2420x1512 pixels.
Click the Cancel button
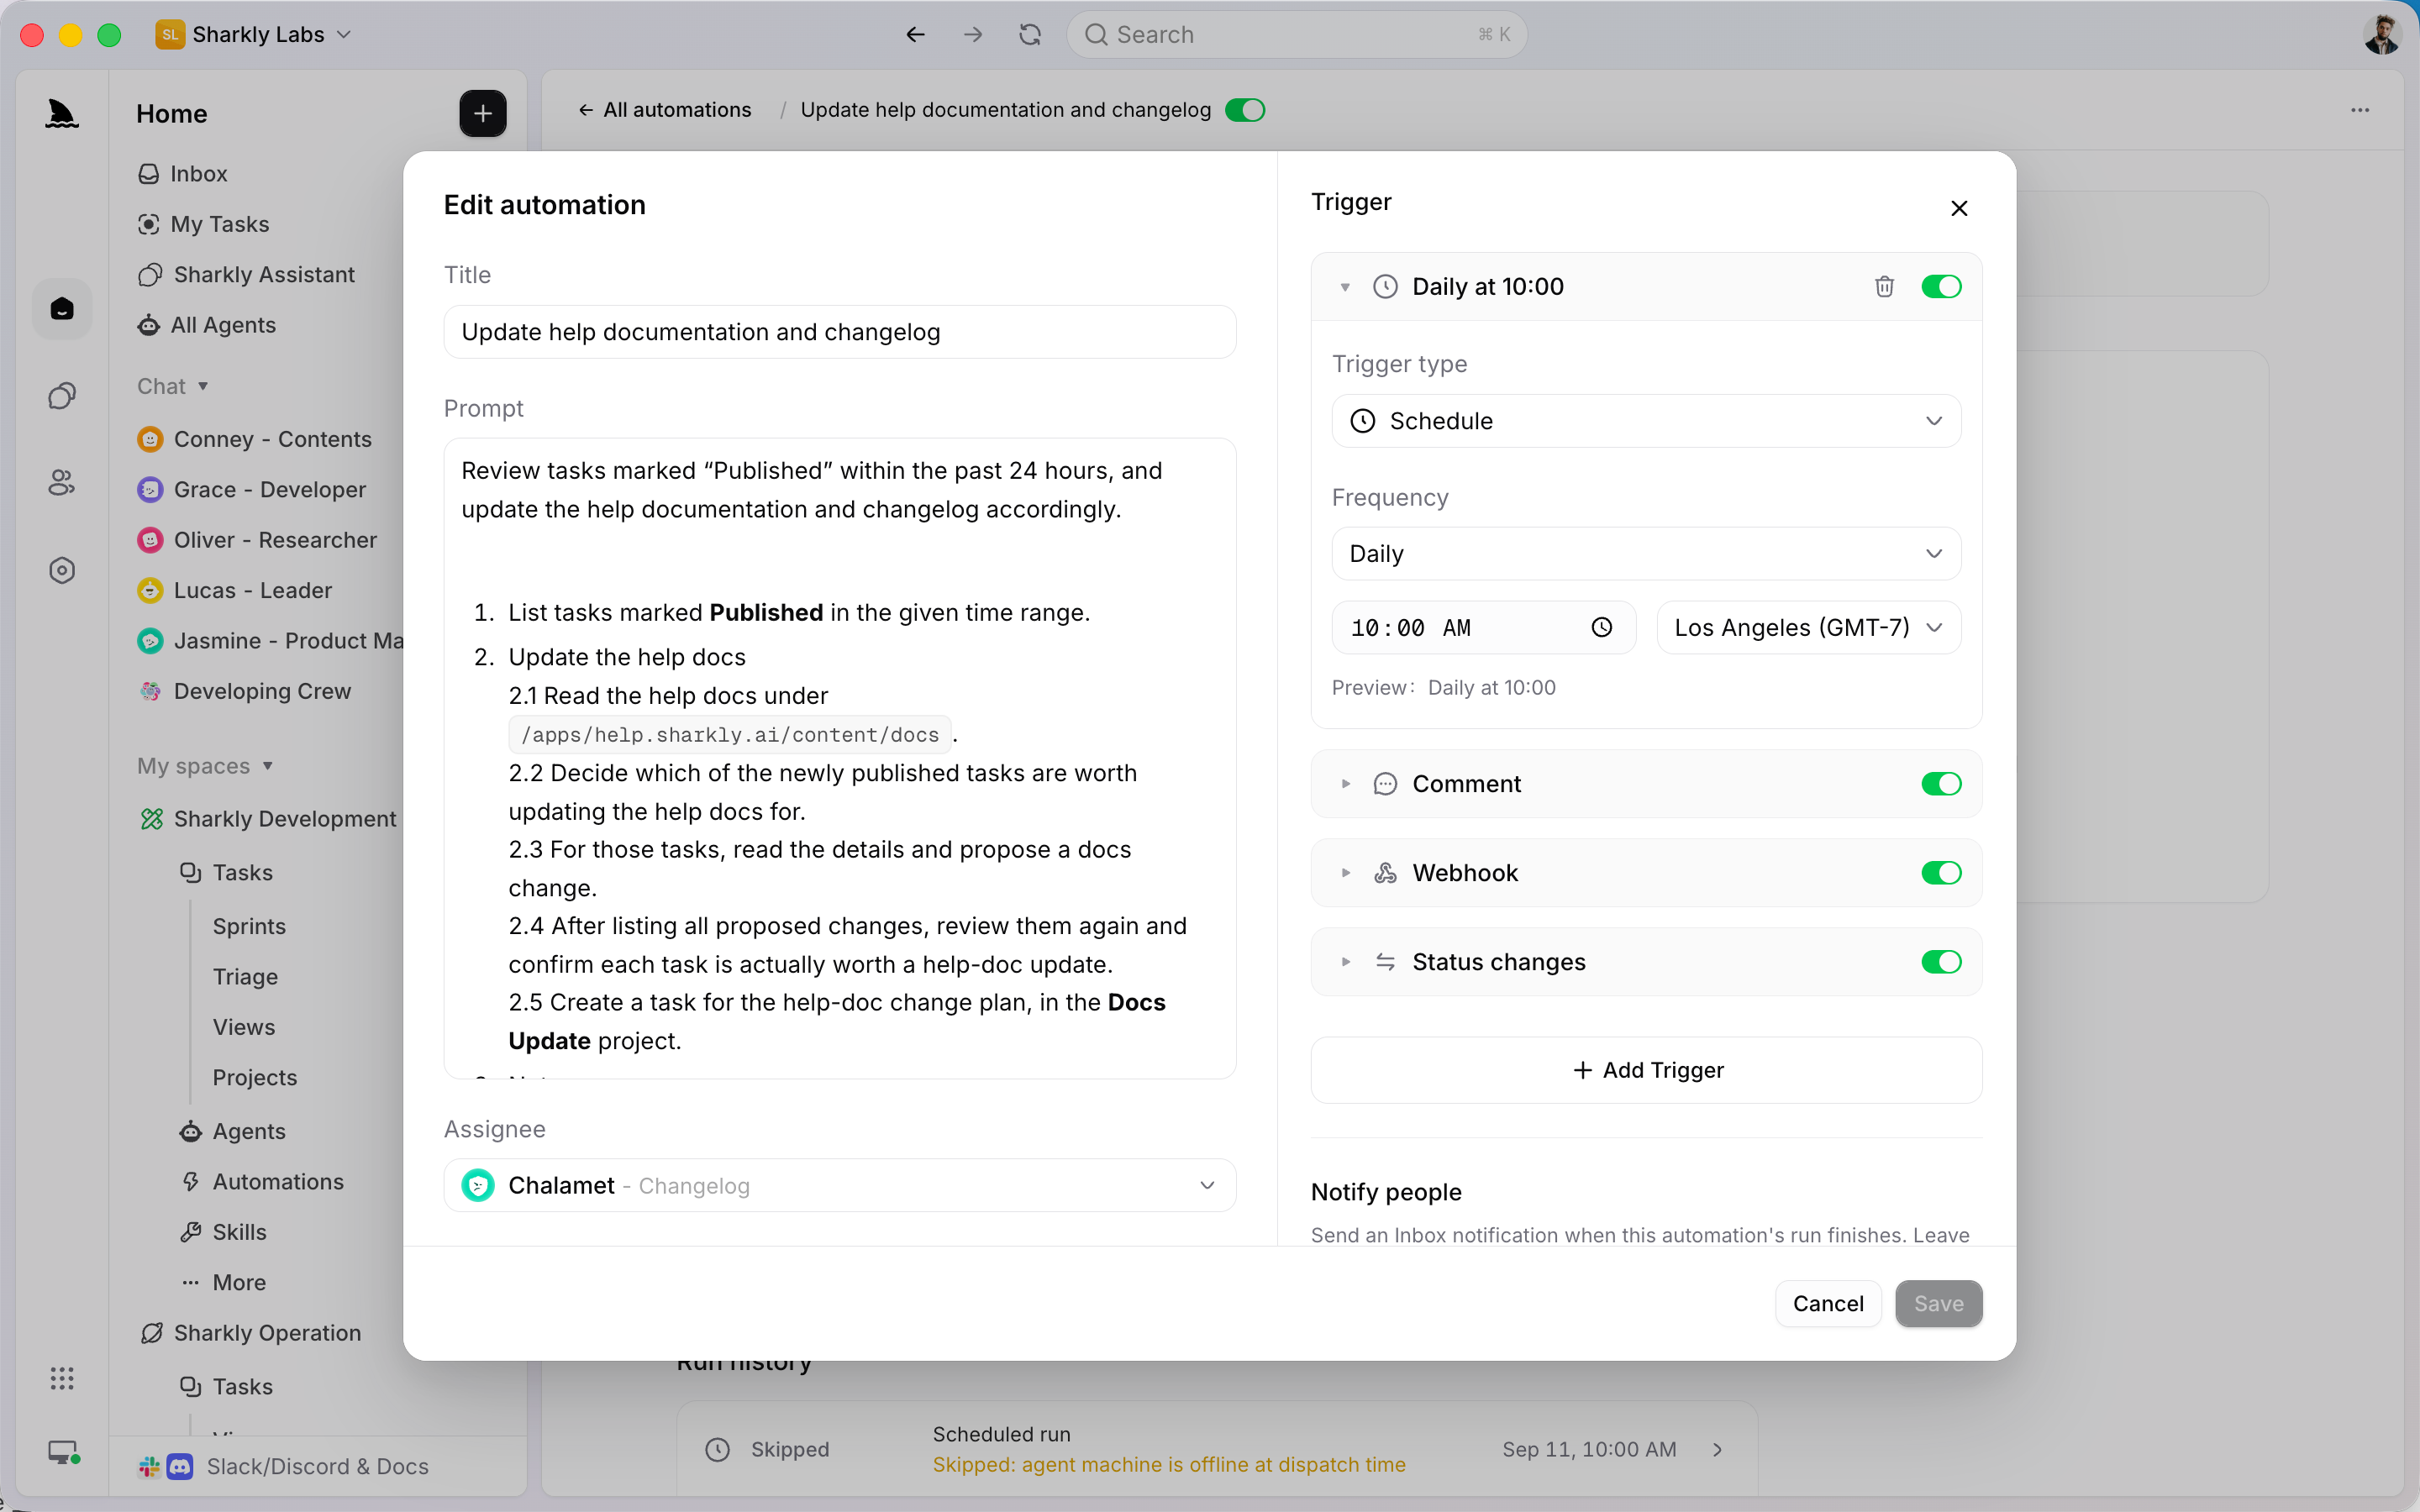[1828, 1304]
